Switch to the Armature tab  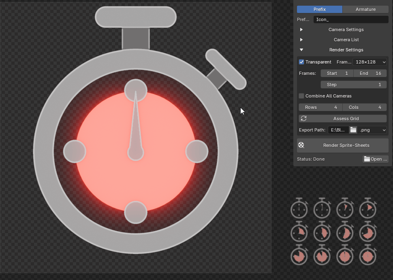point(365,9)
